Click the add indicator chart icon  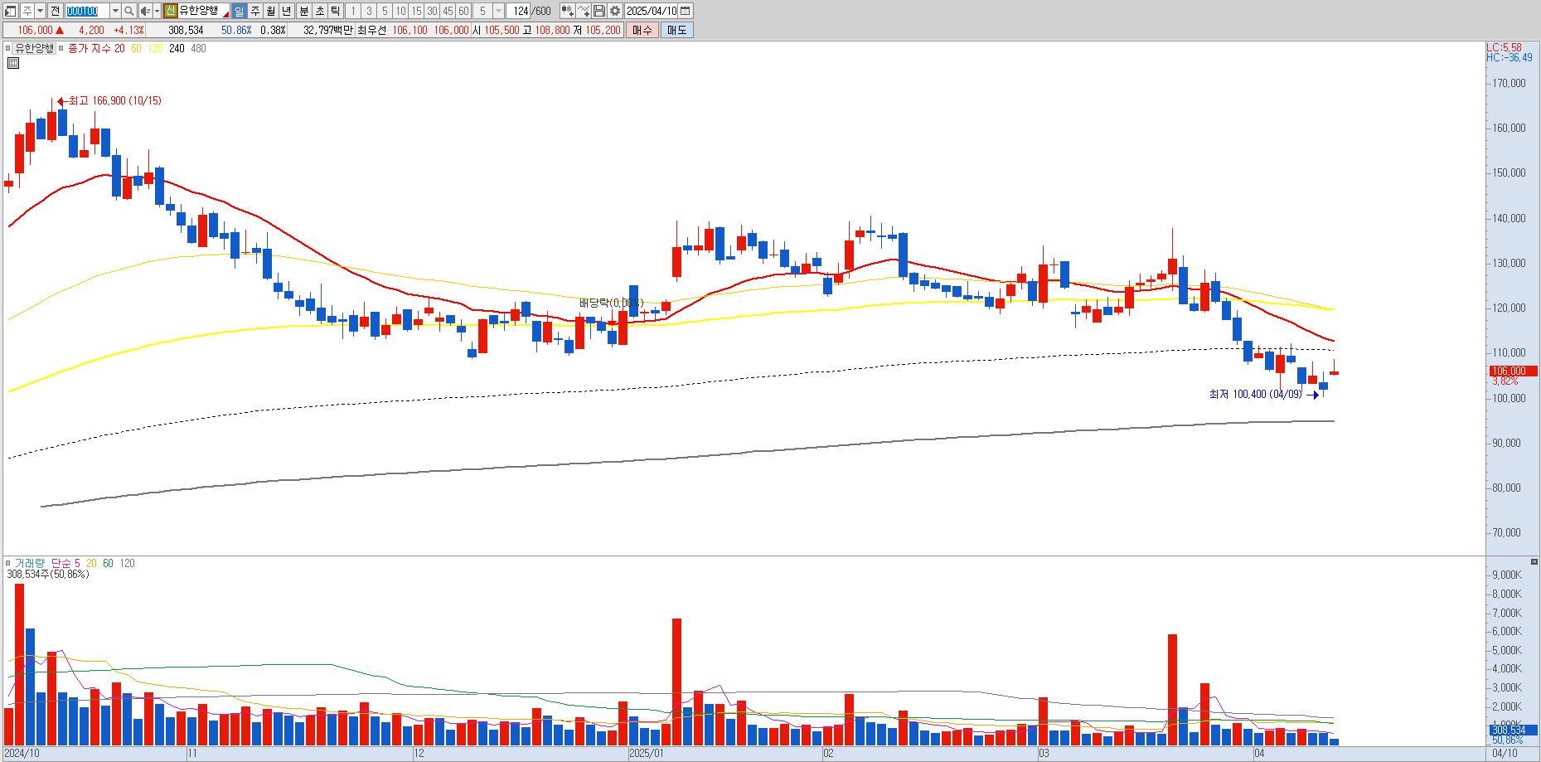[567, 11]
